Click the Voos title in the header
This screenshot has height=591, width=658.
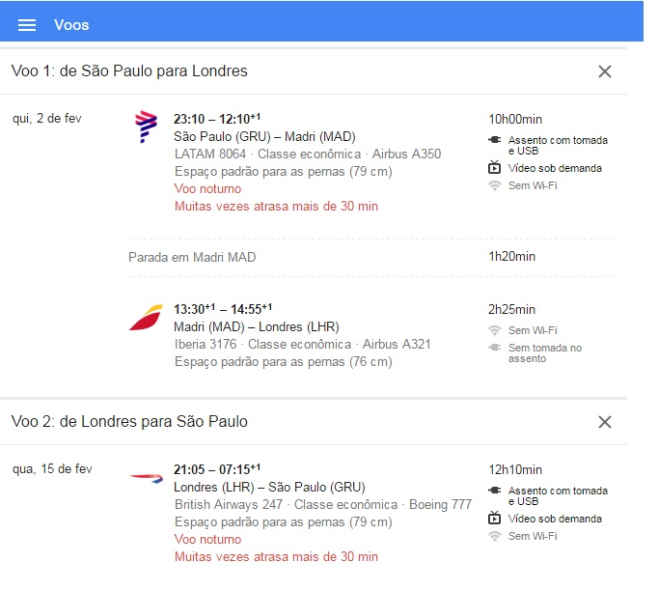pos(71,24)
